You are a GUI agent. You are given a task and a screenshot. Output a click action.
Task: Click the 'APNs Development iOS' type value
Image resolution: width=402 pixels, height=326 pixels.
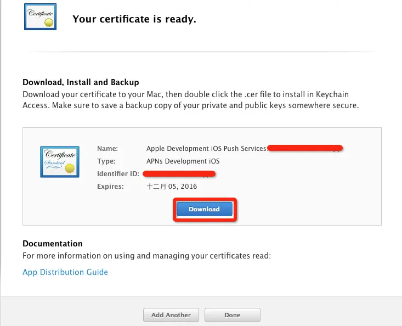pyautogui.click(x=183, y=161)
